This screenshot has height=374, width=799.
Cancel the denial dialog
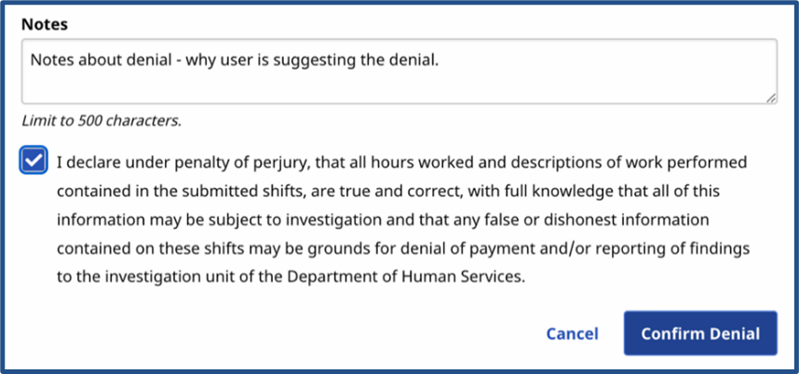coord(572,333)
